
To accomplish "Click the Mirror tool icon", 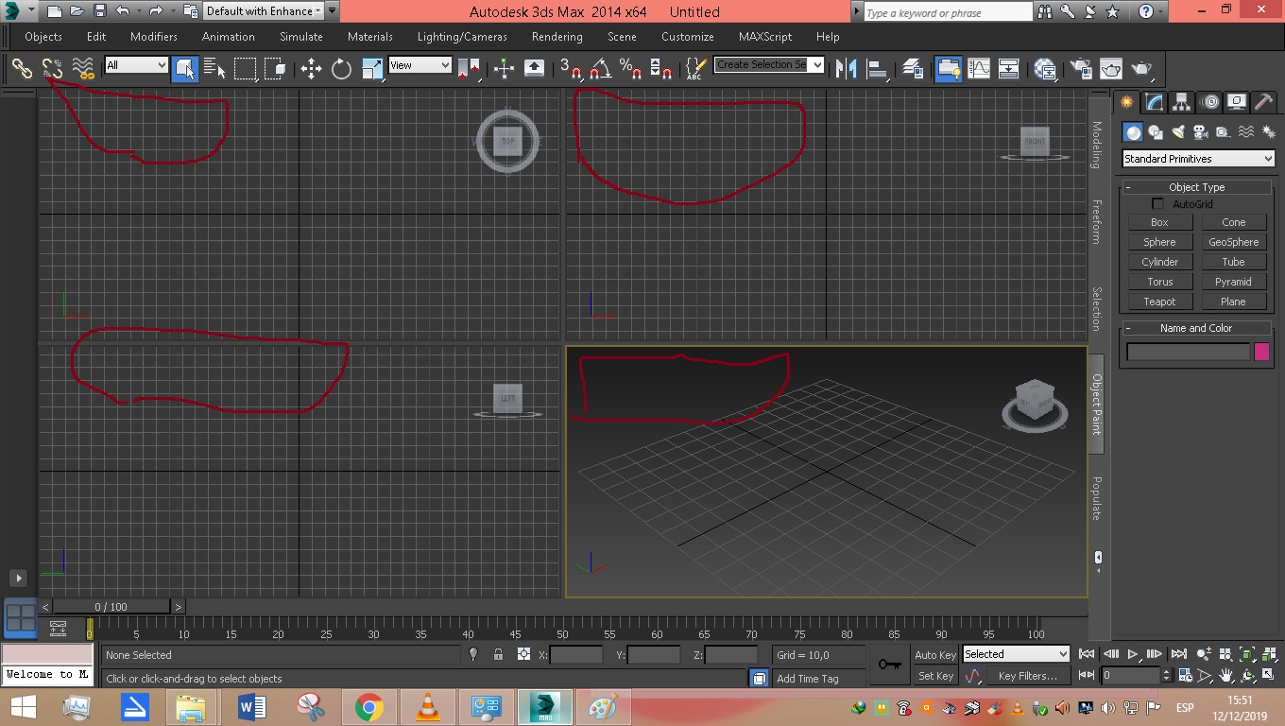I will (847, 68).
